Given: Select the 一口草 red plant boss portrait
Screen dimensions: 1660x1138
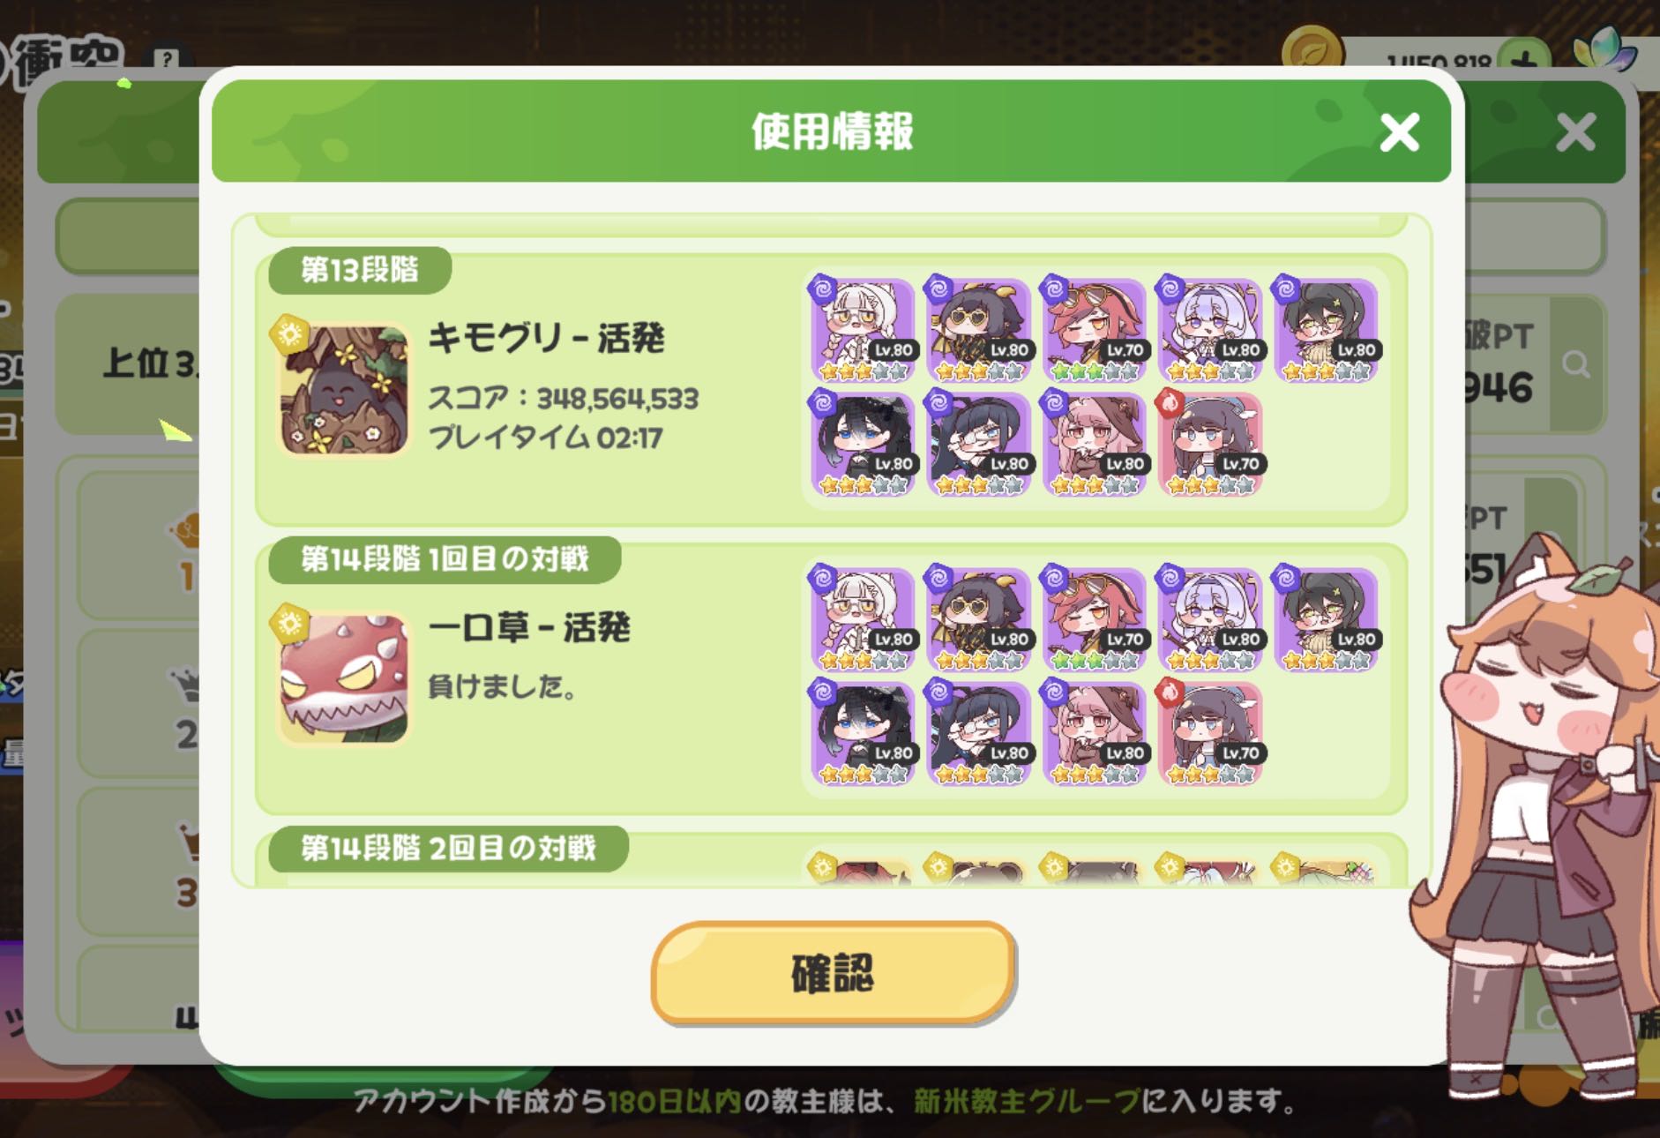Looking at the screenshot, I should tap(344, 678).
